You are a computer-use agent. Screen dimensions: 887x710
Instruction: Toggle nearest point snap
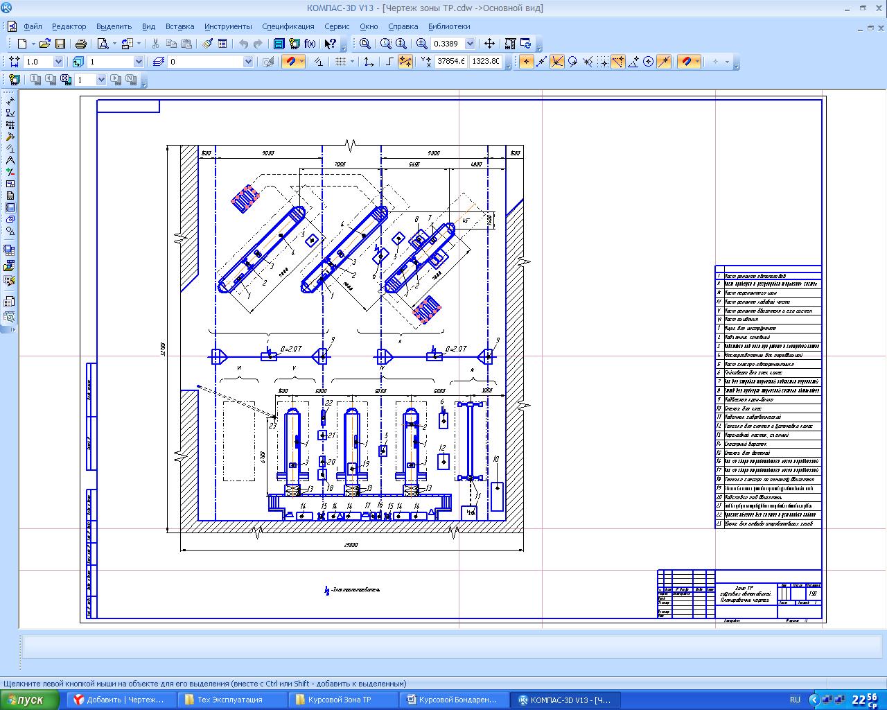pos(527,62)
